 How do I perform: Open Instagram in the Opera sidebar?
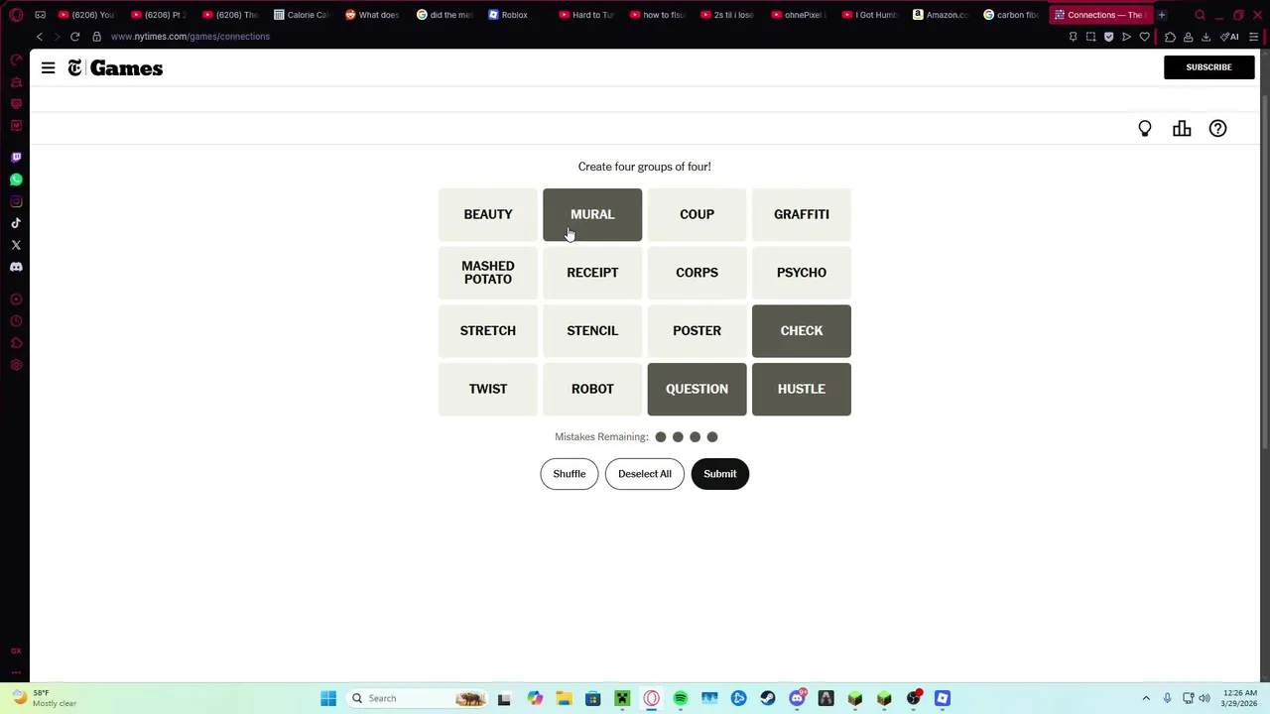tap(16, 201)
